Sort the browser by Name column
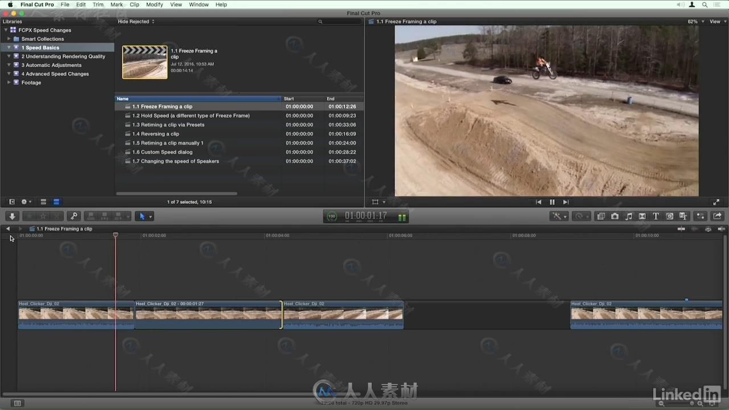Viewport: 729px width, 410px height. pos(198,99)
